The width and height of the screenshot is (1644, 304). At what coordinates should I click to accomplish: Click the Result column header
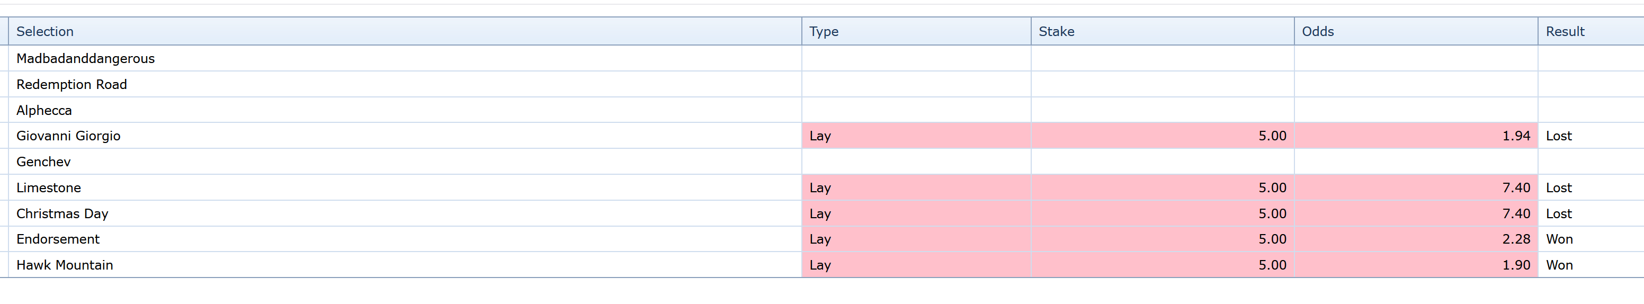(x=1565, y=31)
